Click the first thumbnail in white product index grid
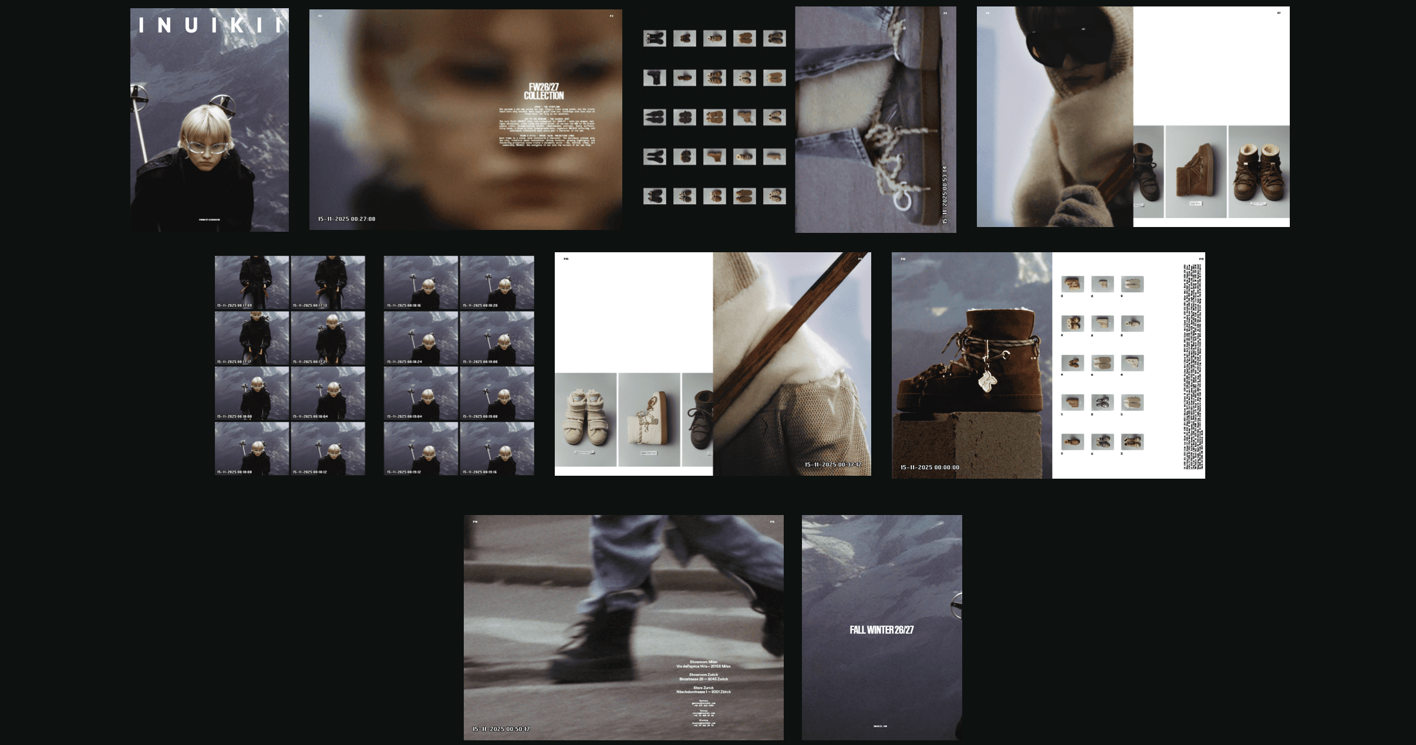 [1072, 285]
